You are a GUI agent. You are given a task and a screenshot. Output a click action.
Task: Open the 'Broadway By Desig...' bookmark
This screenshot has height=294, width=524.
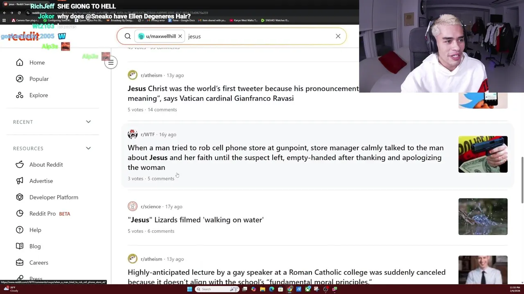[121, 20]
